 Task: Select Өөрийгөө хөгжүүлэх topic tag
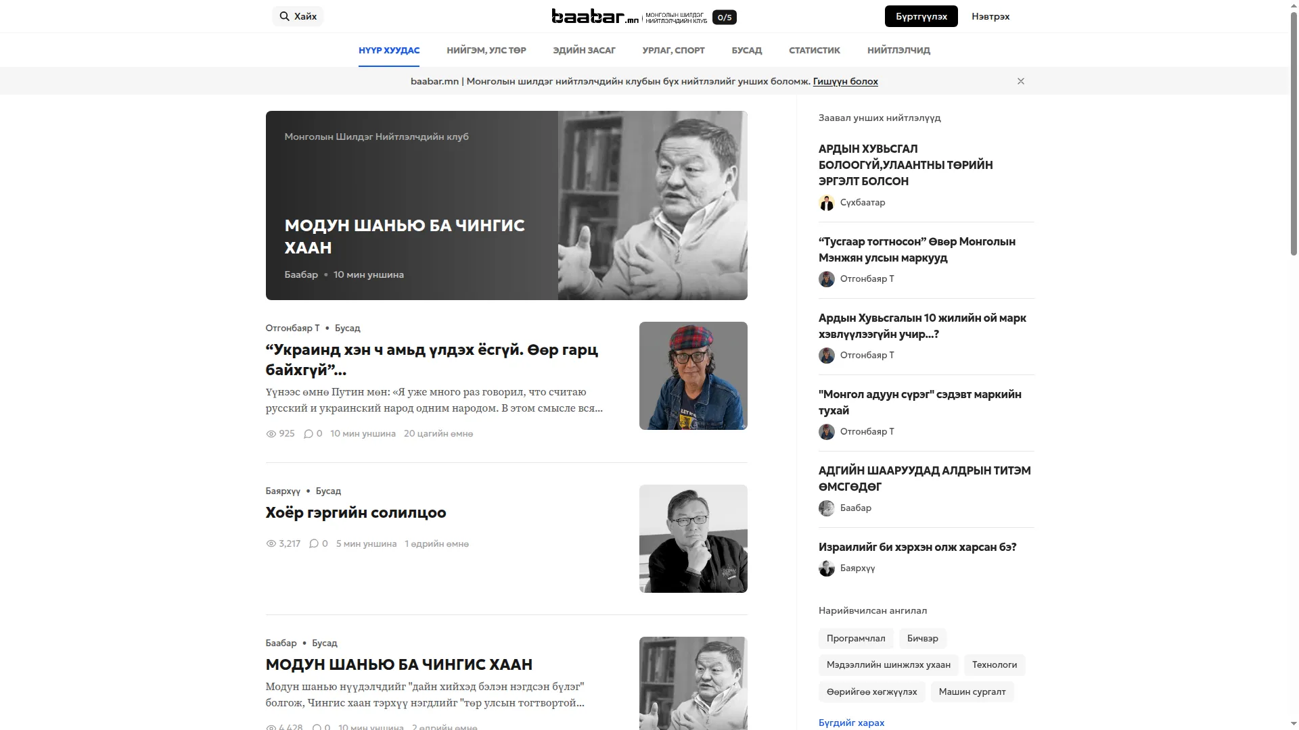872,691
